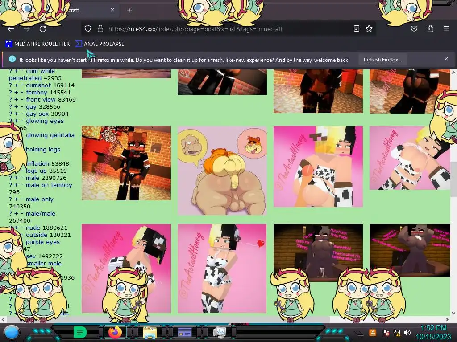This screenshot has width=457, height=342.
Task: Toggle reader view in address bar
Action: (x=356, y=29)
